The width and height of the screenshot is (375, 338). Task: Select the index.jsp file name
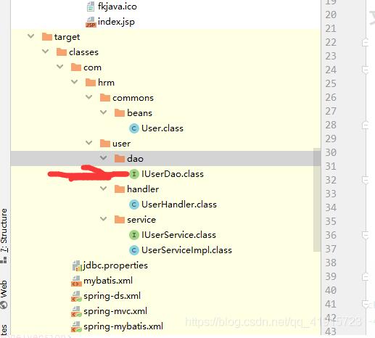116,22
